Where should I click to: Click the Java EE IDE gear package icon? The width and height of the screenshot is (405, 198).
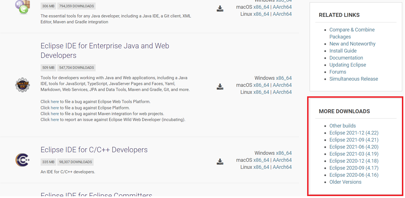[23, 85]
